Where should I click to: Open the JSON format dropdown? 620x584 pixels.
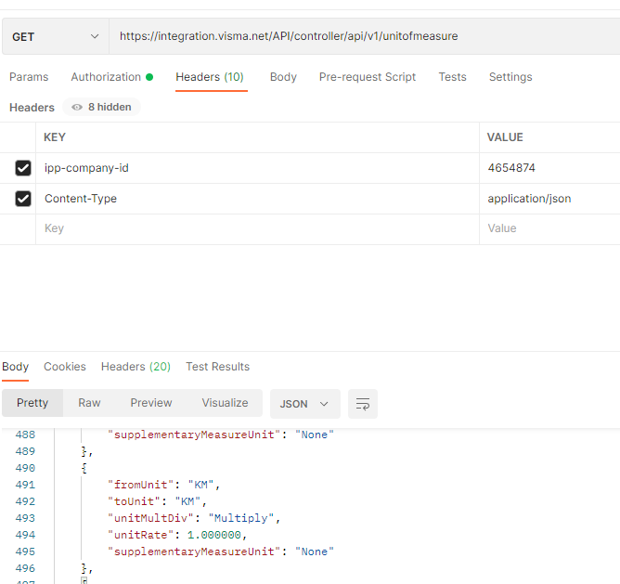point(304,404)
